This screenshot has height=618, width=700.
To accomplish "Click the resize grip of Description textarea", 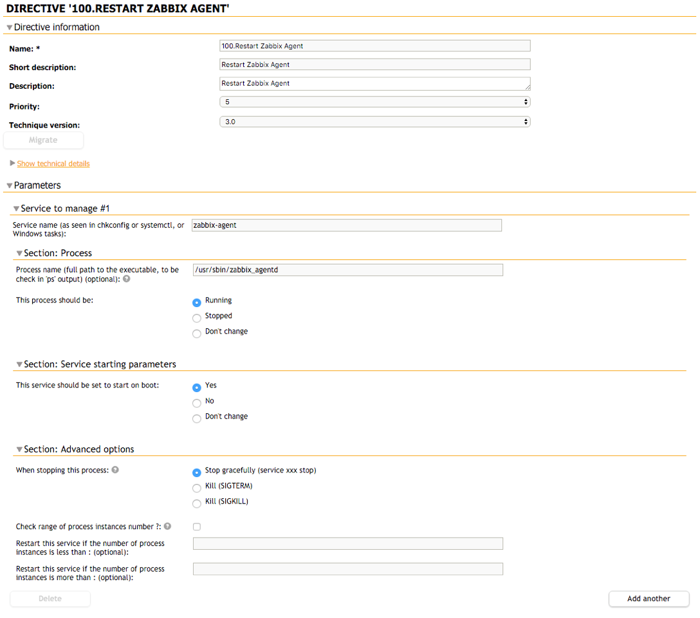I will [x=528, y=87].
